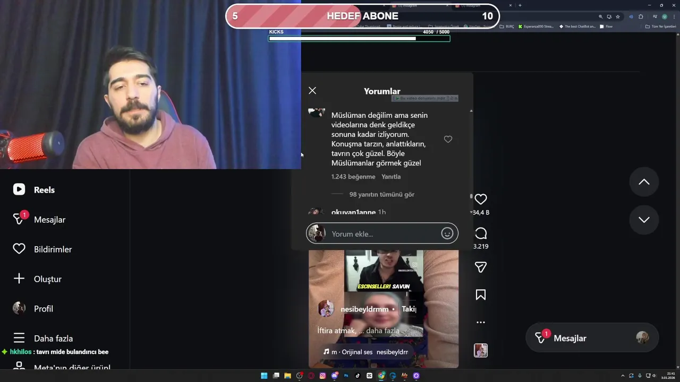Open TikTok from taskbar
Screen dimensions: 680x382
pyautogui.click(x=358, y=376)
